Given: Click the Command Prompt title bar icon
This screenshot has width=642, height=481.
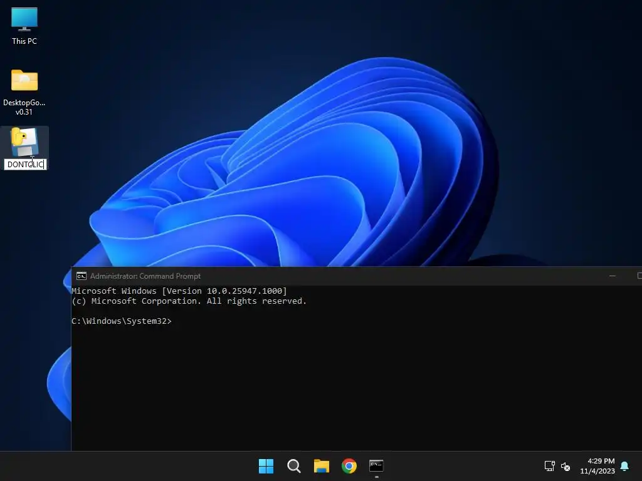Looking at the screenshot, I should (x=82, y=276).
